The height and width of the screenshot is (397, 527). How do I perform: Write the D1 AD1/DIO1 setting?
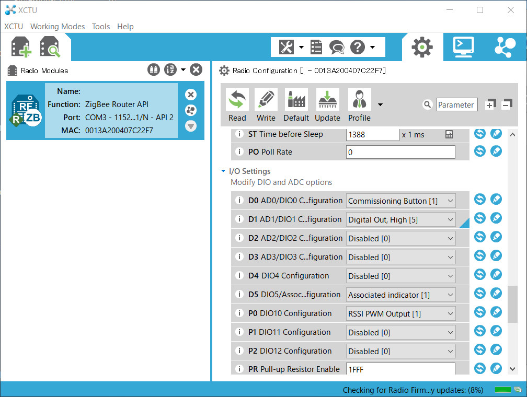[496, 218]
